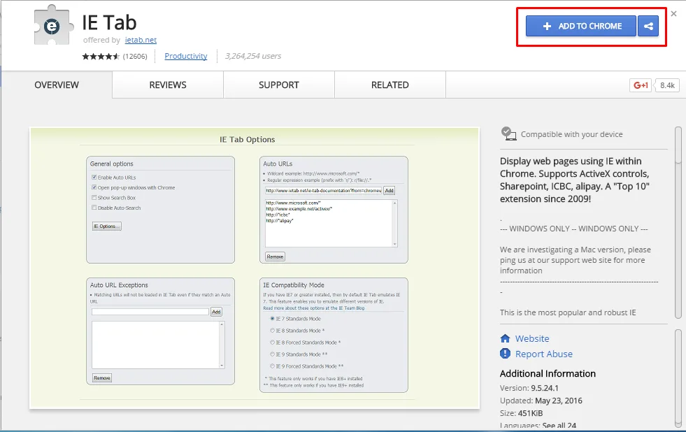
Task: Open the ietab.net developer link
Action: (141, 40)
